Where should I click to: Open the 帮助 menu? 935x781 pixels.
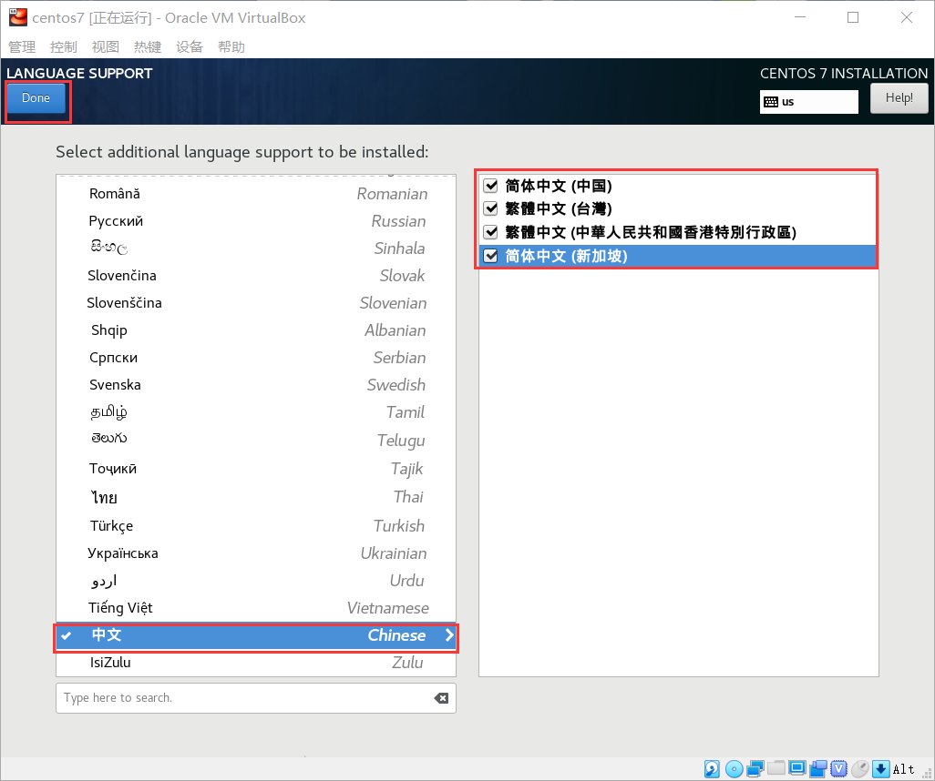(231, 47)
